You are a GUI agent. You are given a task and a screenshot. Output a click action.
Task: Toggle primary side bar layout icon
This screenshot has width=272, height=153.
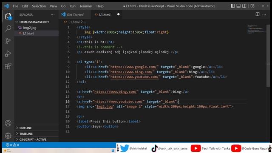coord(233,6)
